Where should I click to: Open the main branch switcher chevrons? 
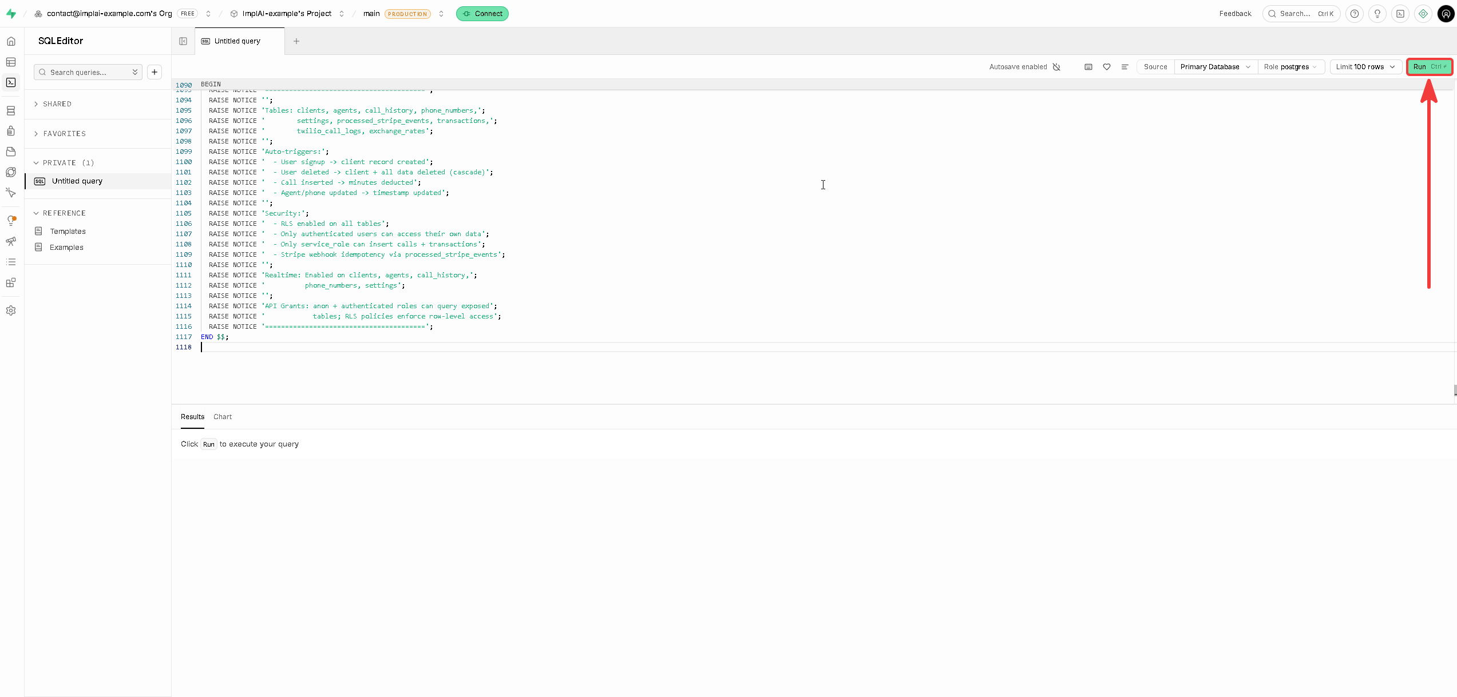(x=441, y=14)
